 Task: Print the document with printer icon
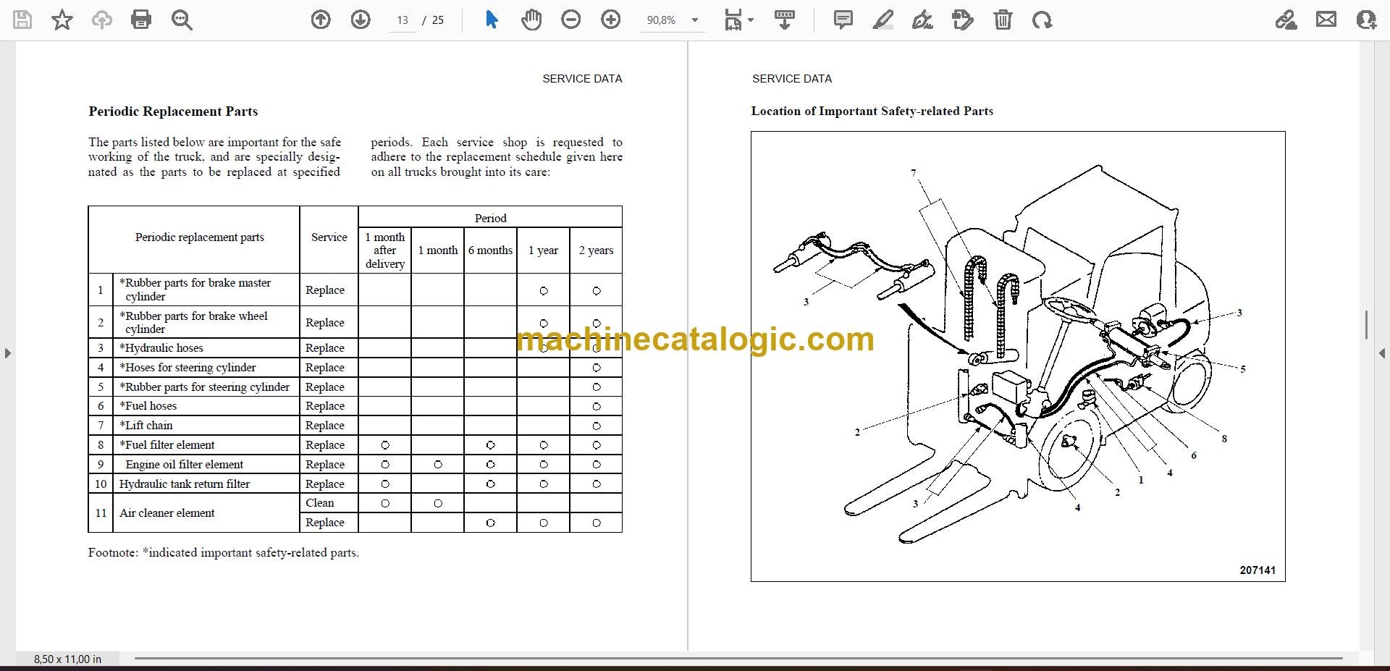coord(141,20)
